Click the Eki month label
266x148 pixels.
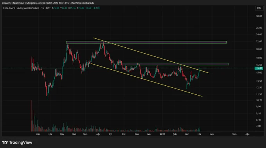pyautogui.click(x=124, y=134)
